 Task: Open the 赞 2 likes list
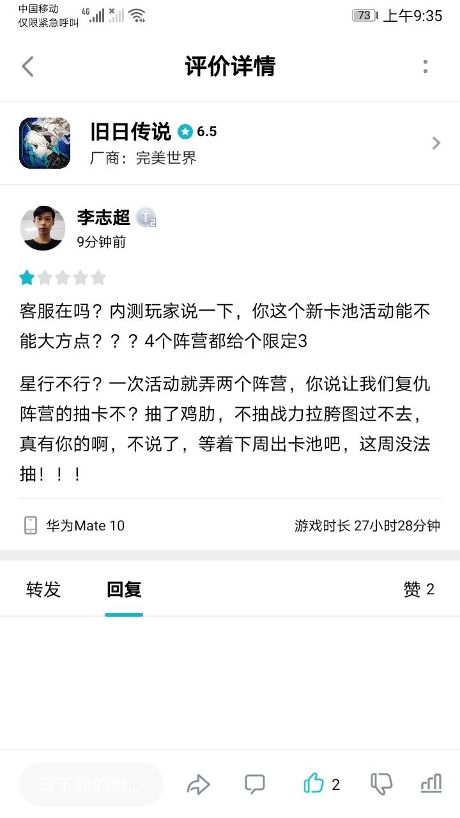point(418,589)
